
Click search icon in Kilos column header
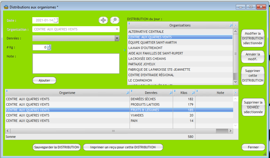[x=193, y=93]
